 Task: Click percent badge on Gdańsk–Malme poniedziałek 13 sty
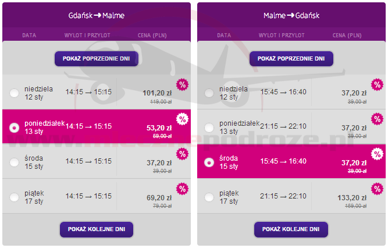tap(182, 120)
